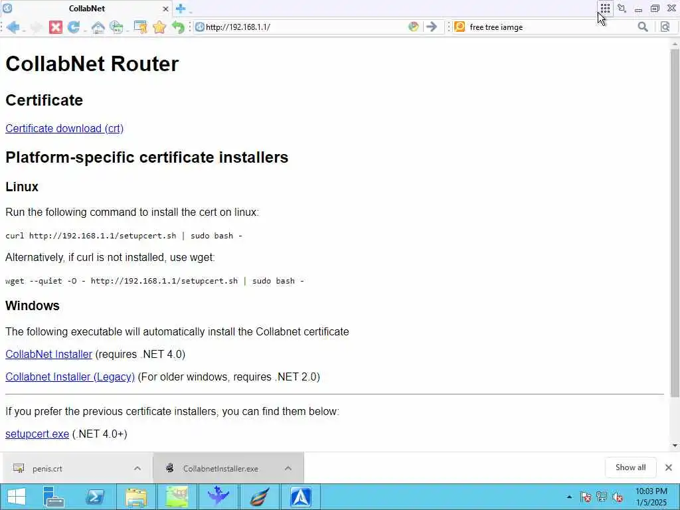Image resolution: width=680 pixels, height=510 pixels.
Task: Open the Collabnet Installer (Legacy) link
Action: coord(70,377)
